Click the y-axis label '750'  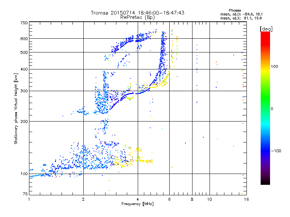[24, 23]
